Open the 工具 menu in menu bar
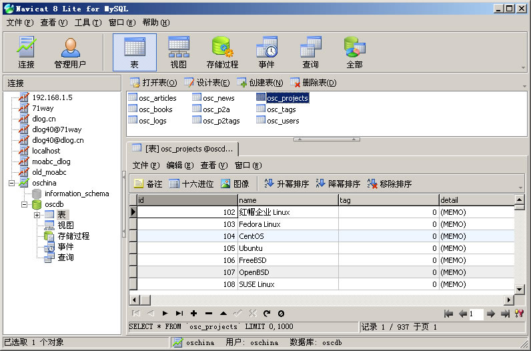531x351 pixels. pos(87,22)
